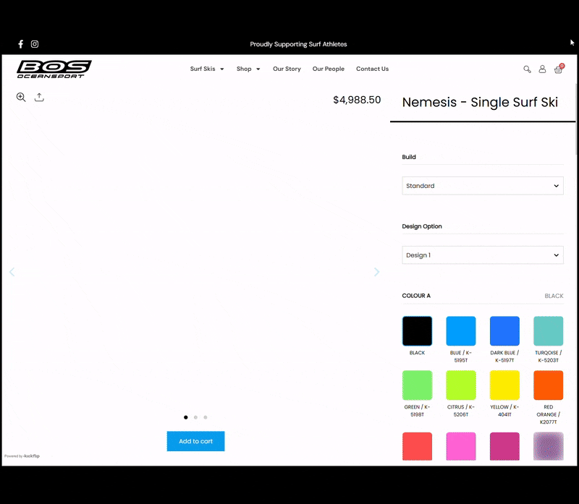The width and height of the screenshot is (579, 504).
Task: Open the Instagram social link icon
Action: point(35,44)
